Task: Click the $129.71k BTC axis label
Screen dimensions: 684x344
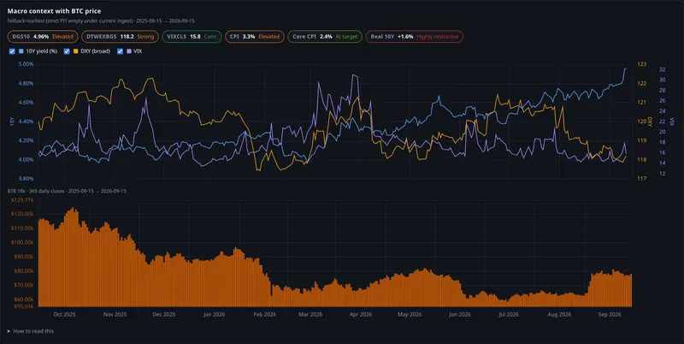Action: [23, 200]
